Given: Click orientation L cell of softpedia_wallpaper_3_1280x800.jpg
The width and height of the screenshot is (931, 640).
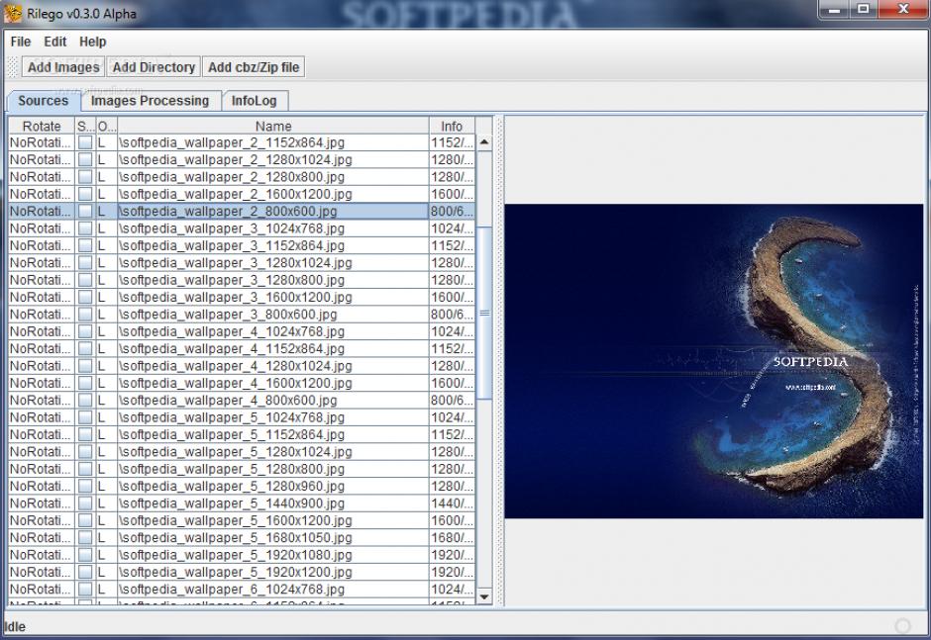Looking at the screenshot, I should 106,280.
